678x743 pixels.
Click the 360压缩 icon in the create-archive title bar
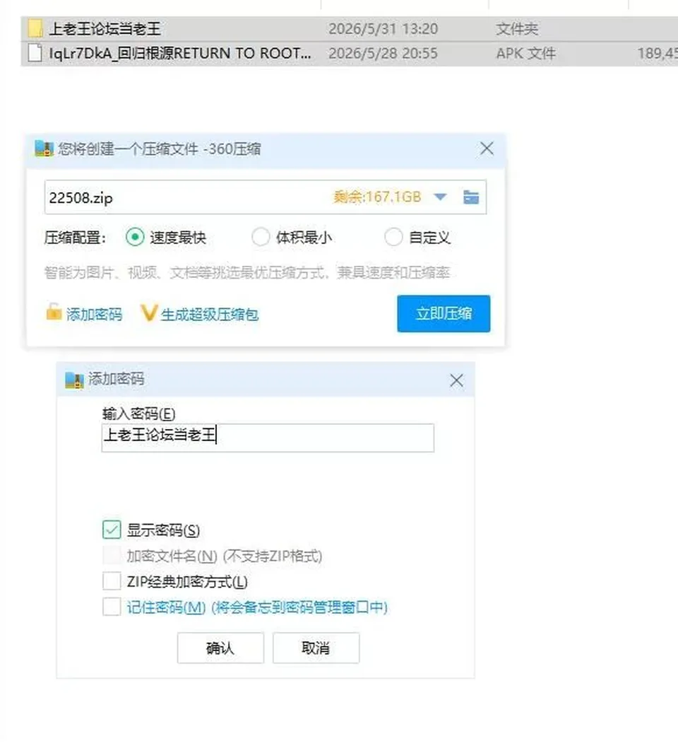[44, 148]
